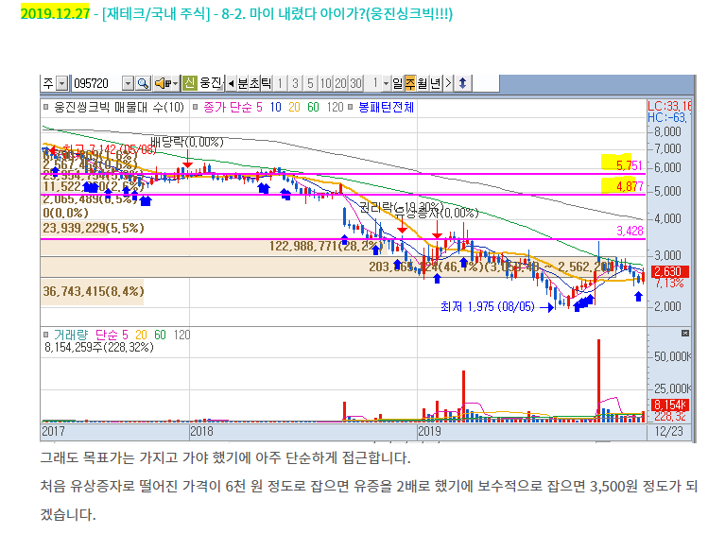This screenshot has width=708, height=534.
Task: Click the blog post title link
Action: (x=278, y=13)
